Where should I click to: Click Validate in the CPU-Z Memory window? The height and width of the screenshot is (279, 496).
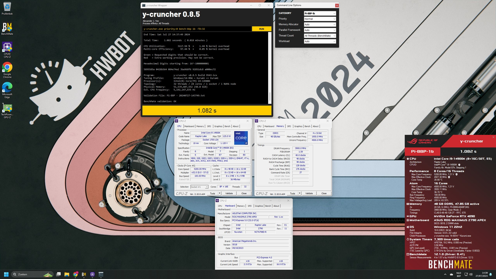point(309,193)
